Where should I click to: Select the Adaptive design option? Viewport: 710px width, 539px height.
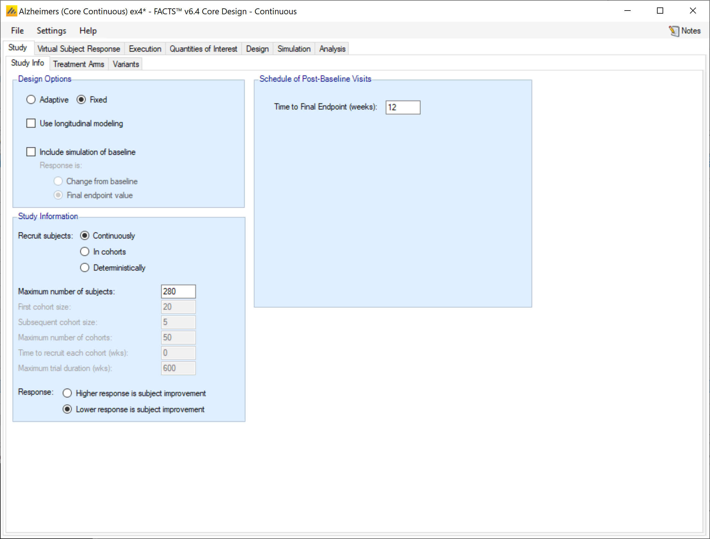click(x=31, y=100)
